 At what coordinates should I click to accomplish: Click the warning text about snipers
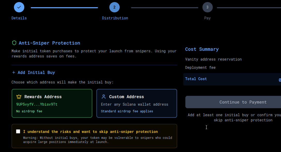(97, 140)
